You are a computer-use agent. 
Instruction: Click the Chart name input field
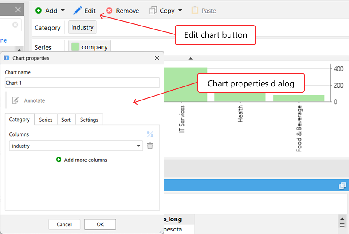(x=82, y=83)
